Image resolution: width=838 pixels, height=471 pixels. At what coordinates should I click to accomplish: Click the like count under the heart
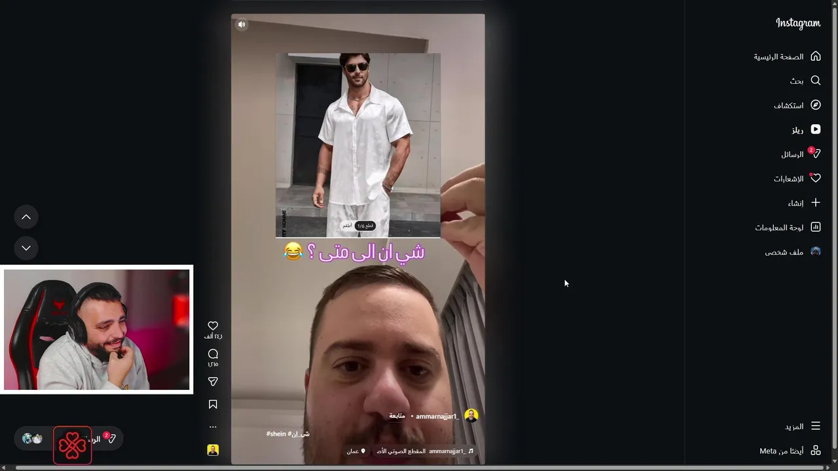[x=213, y=336]
